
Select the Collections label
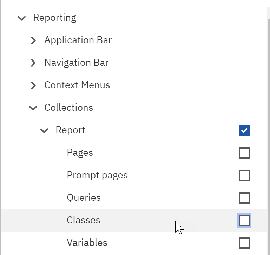pyautogui.click(x=69, y=108)
